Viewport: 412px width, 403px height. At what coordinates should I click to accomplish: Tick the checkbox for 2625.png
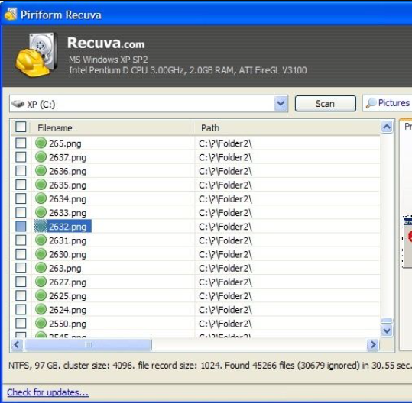click(21, 295)
